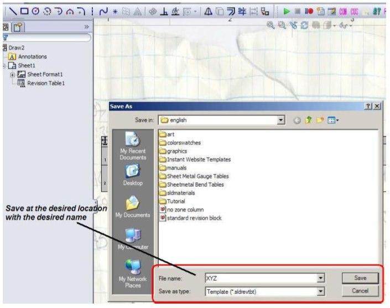Screen dimensions: 390x308
Task: Open the Save in folder dropdown
Action: pyautogui.click(x=281, y=121)
